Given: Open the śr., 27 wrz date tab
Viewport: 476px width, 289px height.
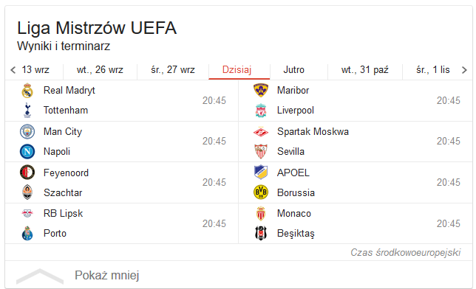Looking at the screenshot, I should click(x=173, y=70).
